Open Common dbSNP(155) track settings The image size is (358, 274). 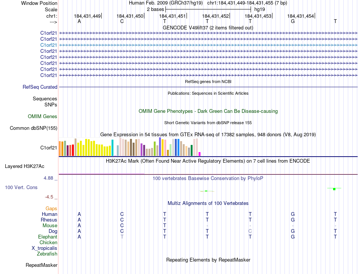tap(34, 128)
